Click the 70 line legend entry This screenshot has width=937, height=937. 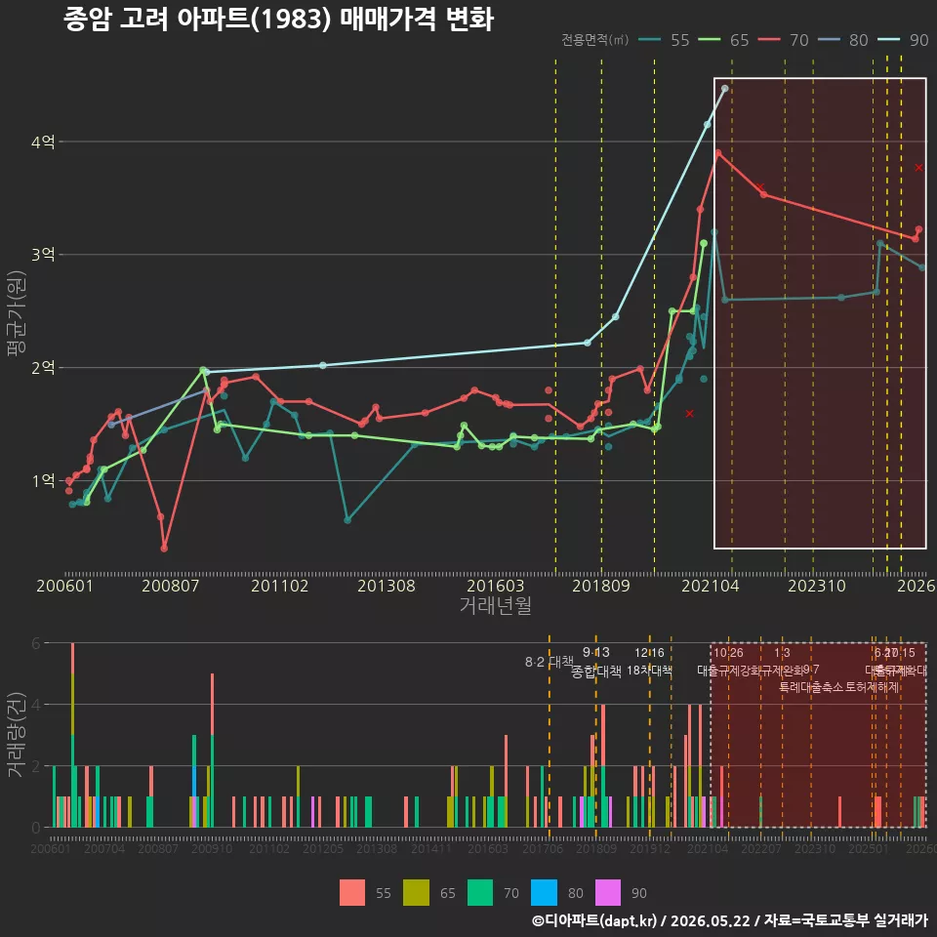[784, 40]
